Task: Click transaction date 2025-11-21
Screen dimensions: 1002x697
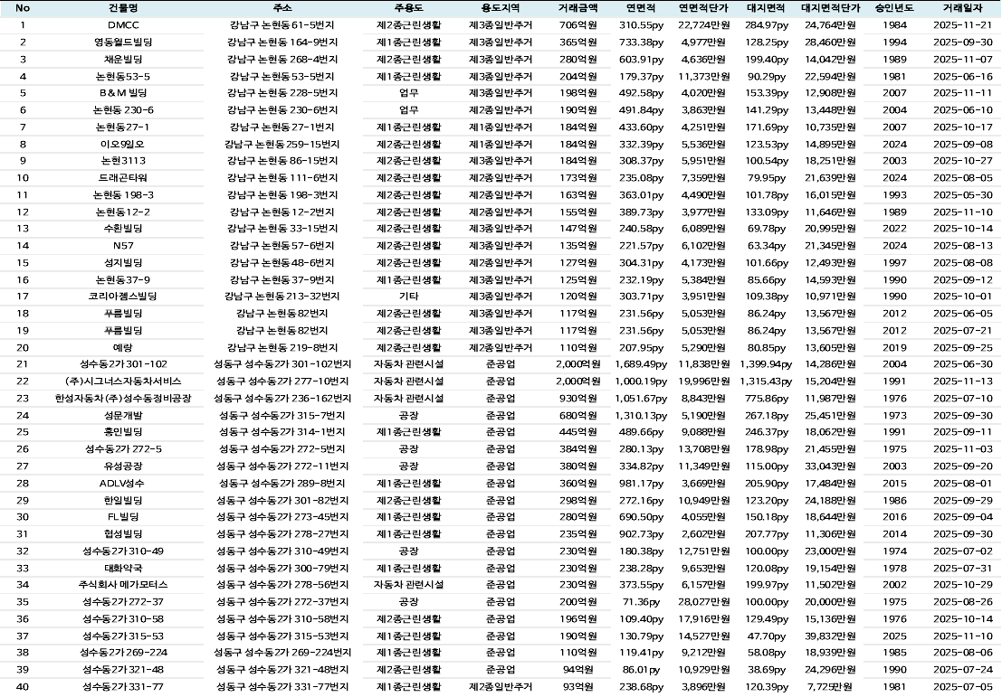Action: point(962,25)
